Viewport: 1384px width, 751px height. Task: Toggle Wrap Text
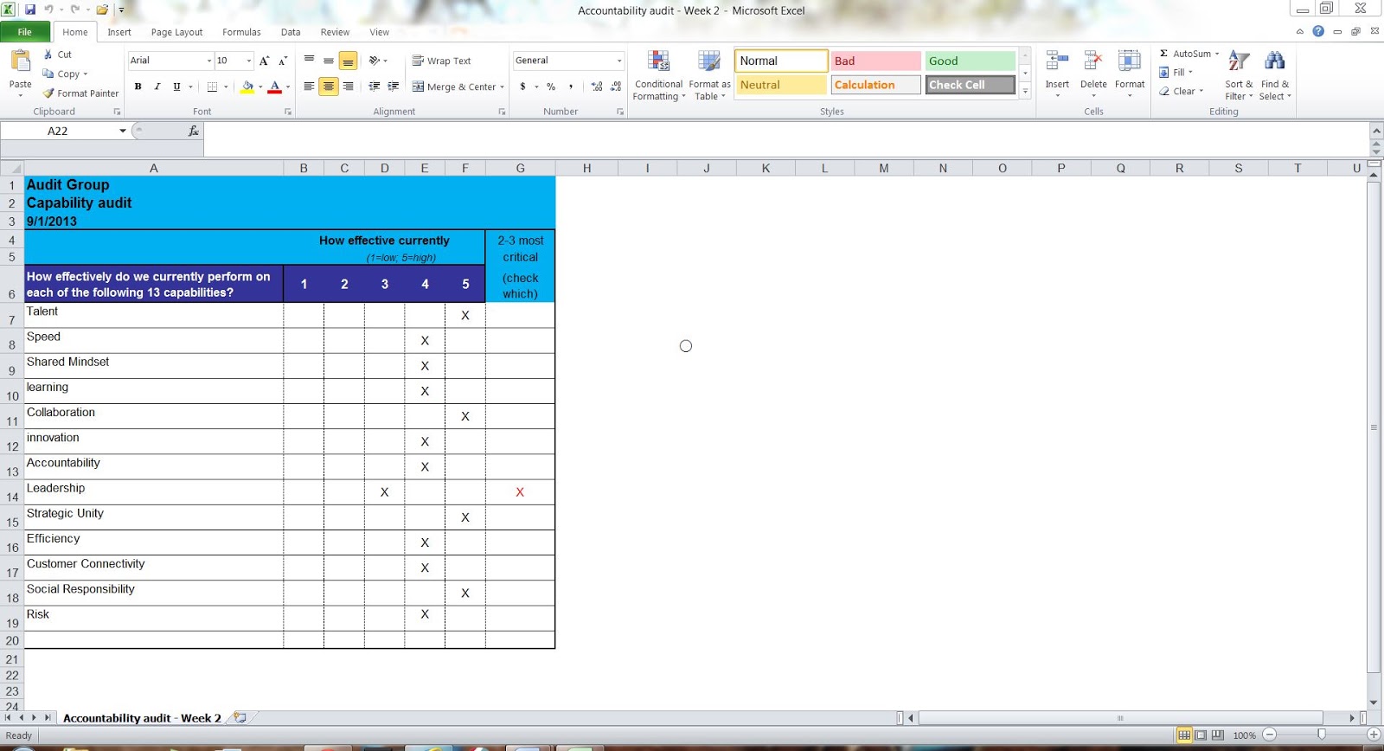click(442, 61)
